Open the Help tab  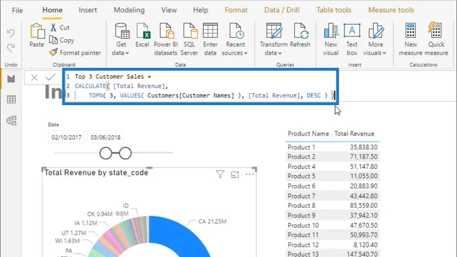(x=201, y=10)
